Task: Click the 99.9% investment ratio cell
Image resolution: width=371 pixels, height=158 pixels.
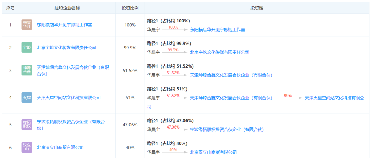Action: tap(130, 48)
